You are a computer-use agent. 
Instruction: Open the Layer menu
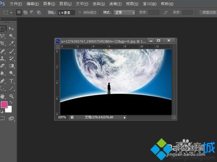(x=66, y=4)
